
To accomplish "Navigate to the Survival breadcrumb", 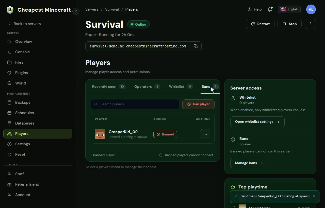I will 112,9.
